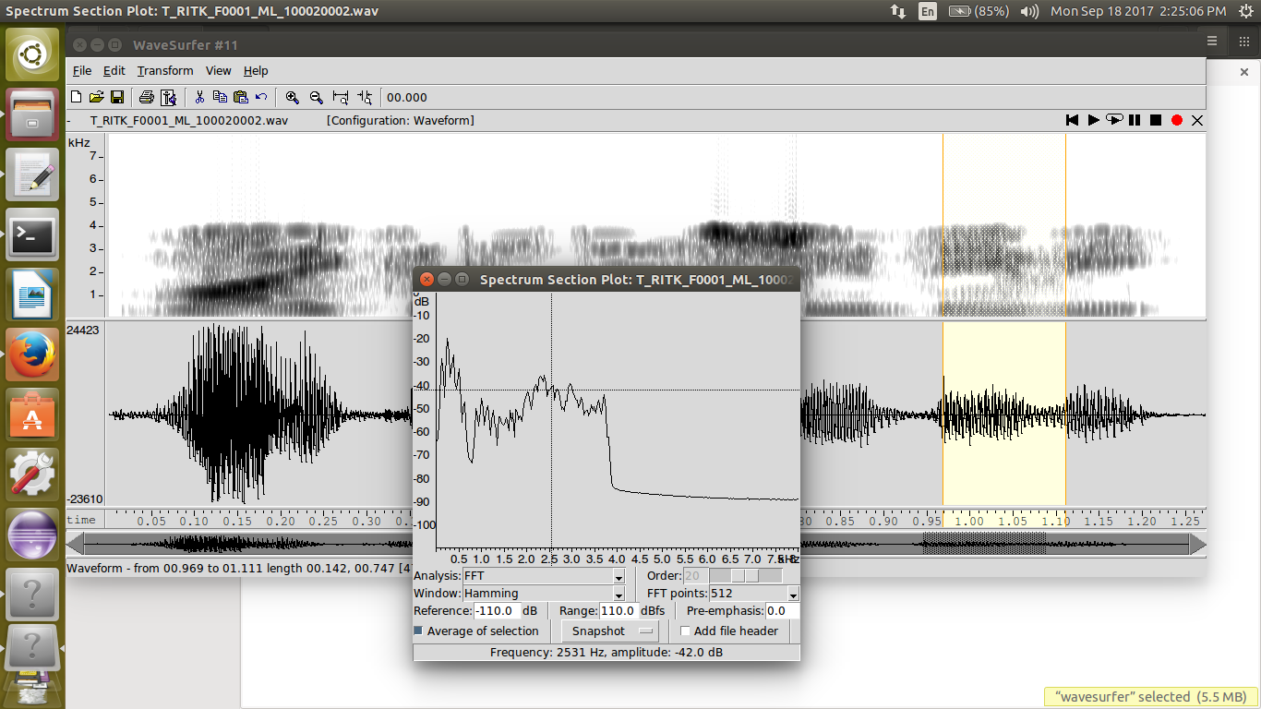The height and width of the screenshot is (709, 1261).
Task: Open the View menu
Action: coord(219,71)
